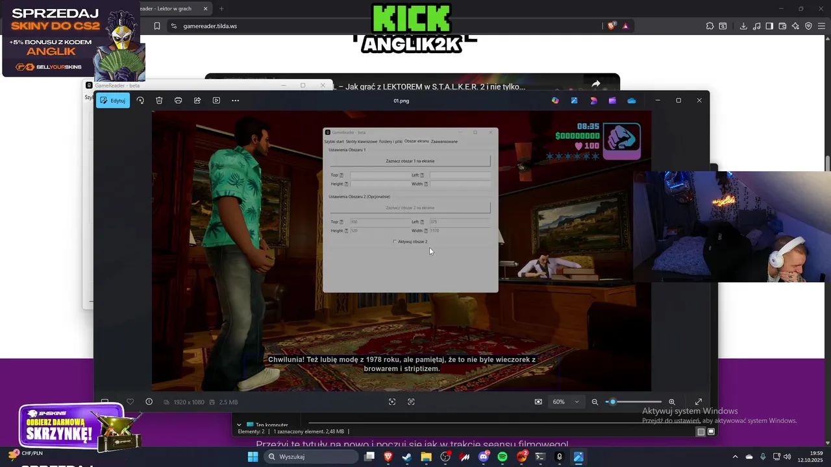Image resolution: width=831 pixels, height=467 pixels.
Task: Close the Lektor w grach tab
Action: (205, 8)
